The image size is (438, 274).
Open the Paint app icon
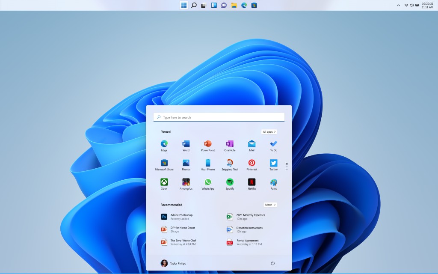click(273, 182)
